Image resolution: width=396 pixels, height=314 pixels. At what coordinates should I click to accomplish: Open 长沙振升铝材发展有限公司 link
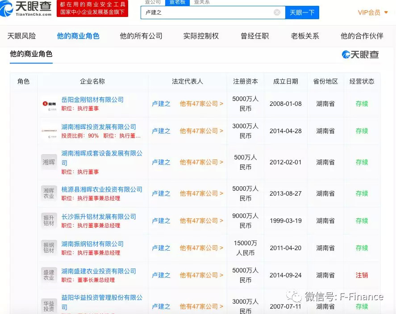pos(99,217)
